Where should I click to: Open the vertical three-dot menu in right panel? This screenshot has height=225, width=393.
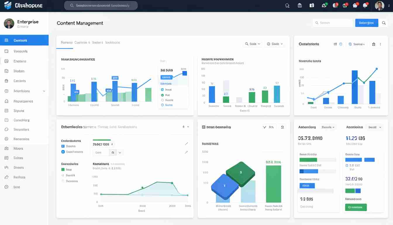(380, 44)
